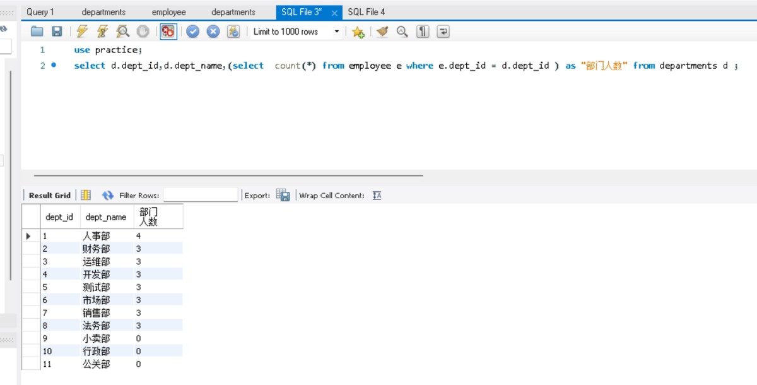
Task: Select the 公关部 cell
Action: pos(107,364)
